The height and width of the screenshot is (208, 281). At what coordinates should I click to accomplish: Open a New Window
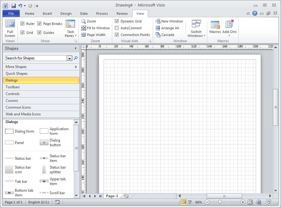coord(169,21)
